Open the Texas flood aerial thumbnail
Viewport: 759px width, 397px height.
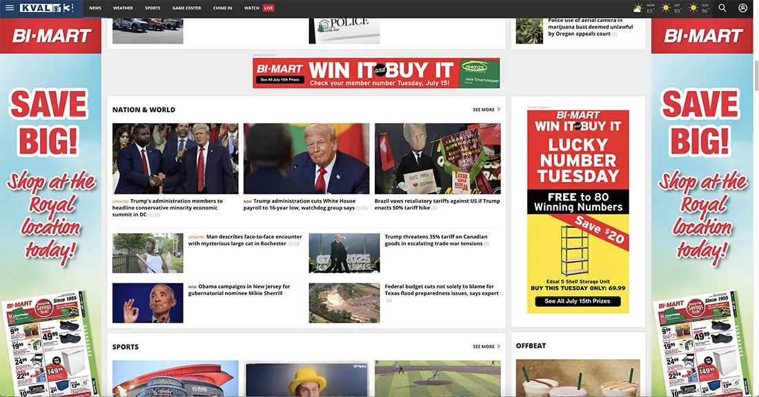click(x=344, y=303)
